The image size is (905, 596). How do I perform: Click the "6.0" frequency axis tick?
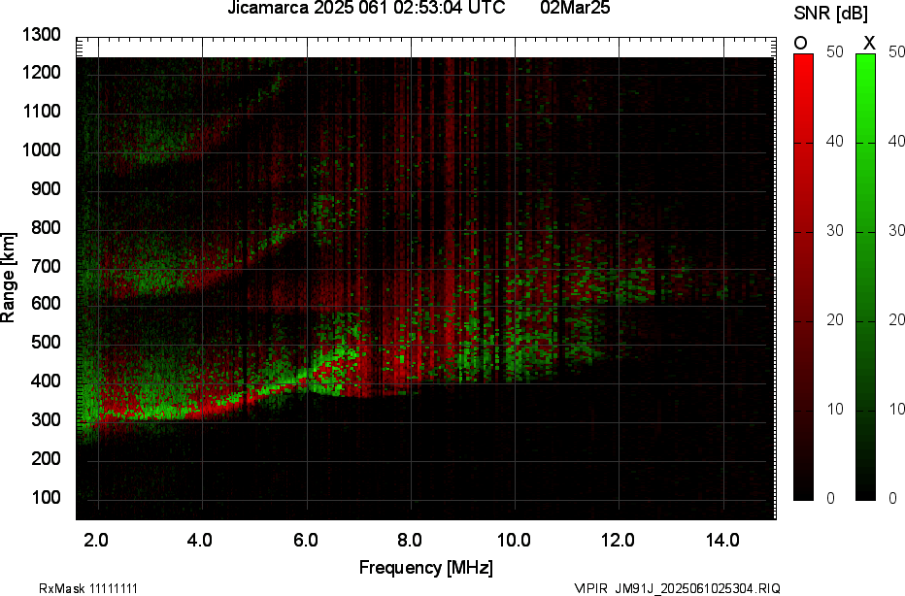click(305, 540)
